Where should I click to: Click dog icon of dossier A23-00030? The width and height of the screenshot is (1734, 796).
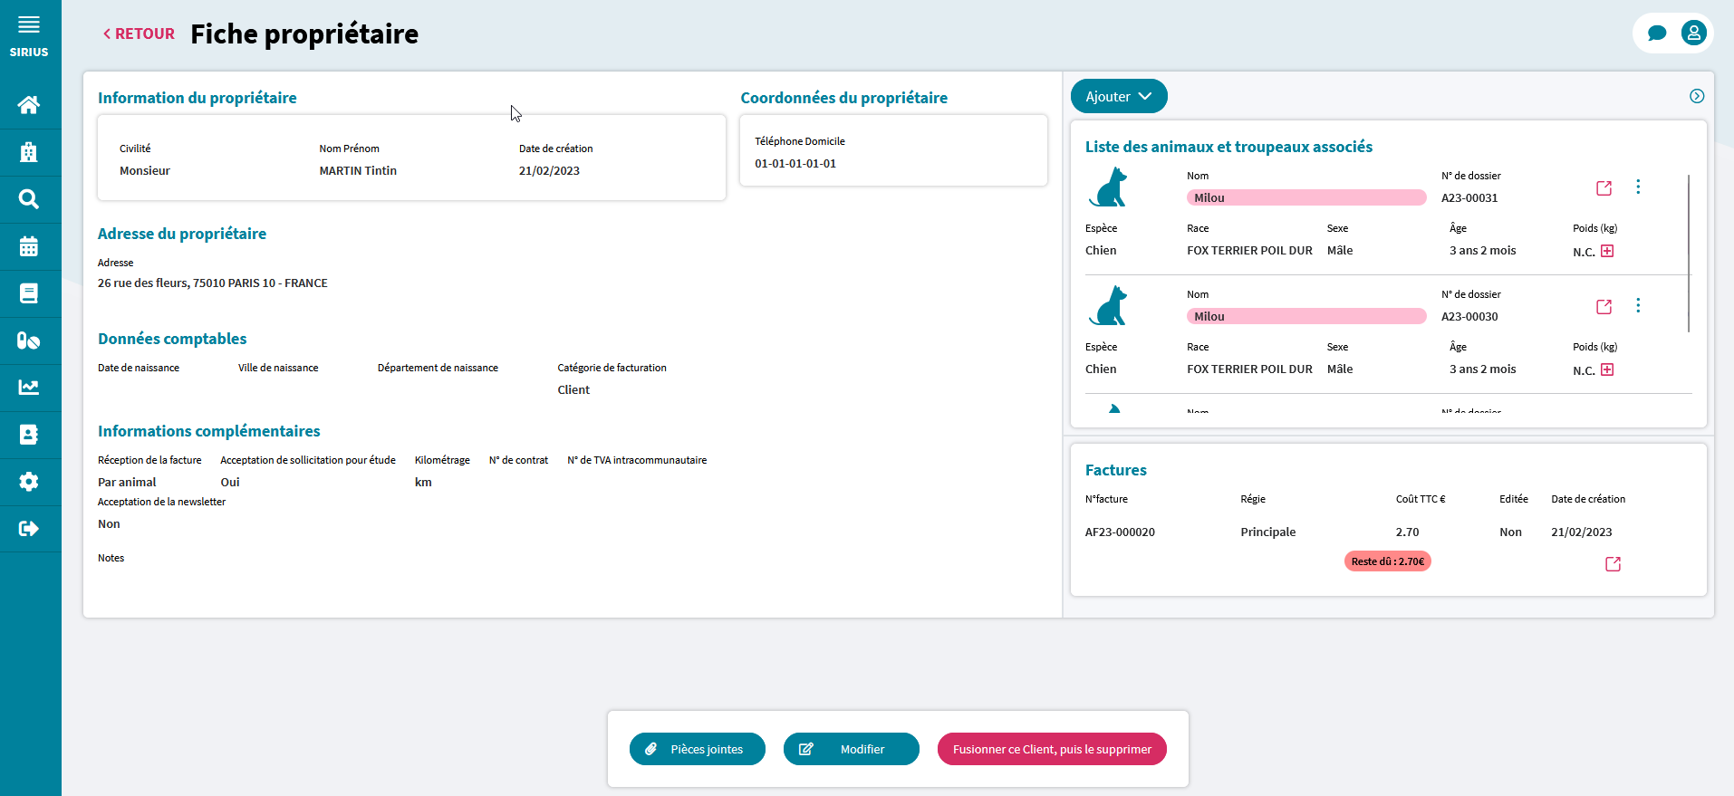coord(1108,306)
